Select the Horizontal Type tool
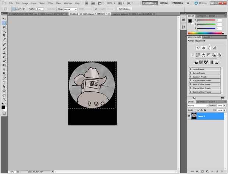 pos(4,82)
